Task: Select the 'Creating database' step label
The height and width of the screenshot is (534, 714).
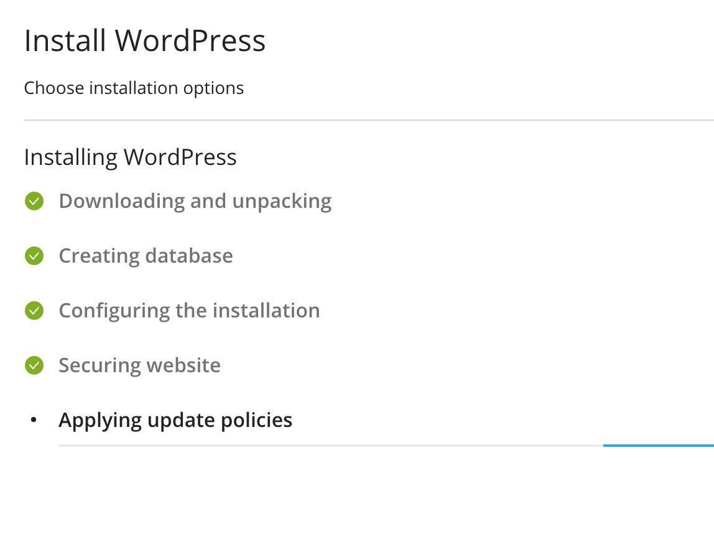Action: pos(146,256)
